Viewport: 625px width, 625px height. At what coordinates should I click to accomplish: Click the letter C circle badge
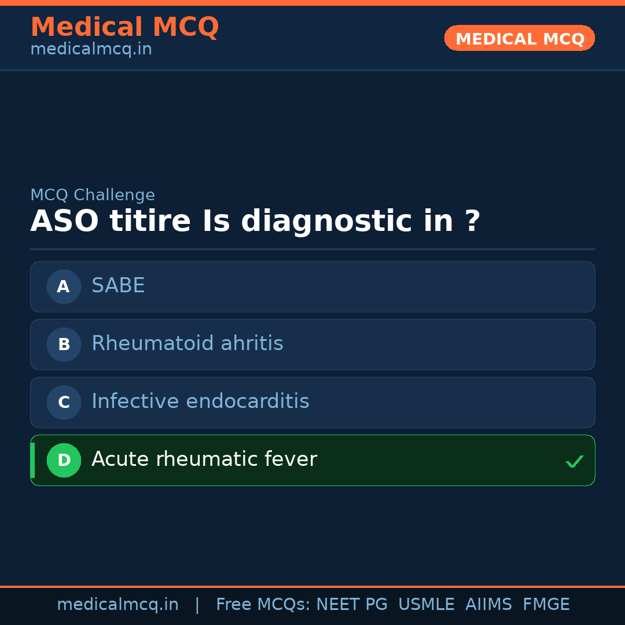64,402
